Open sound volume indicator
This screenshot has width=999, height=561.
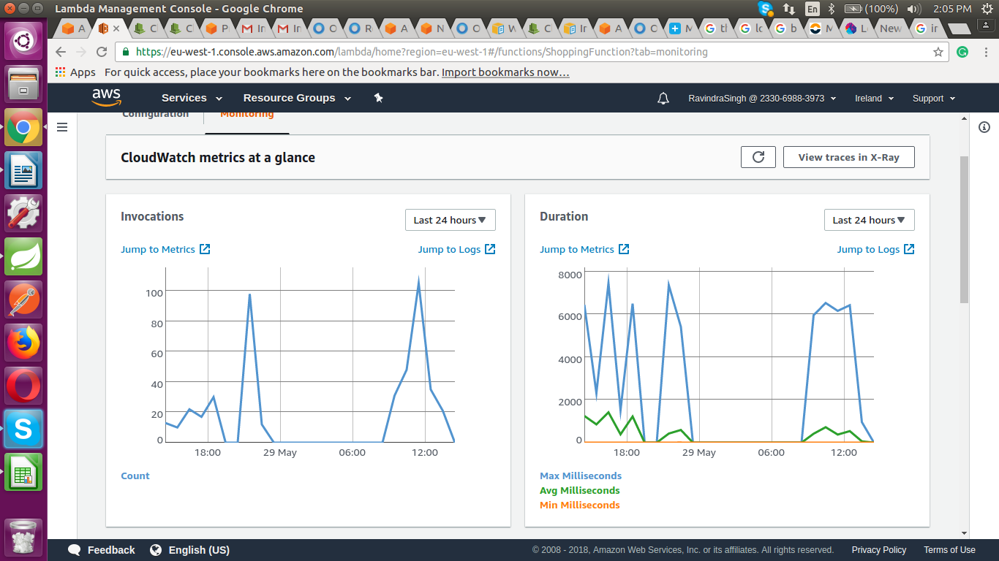pyautogui.click(x=913, y=9)
